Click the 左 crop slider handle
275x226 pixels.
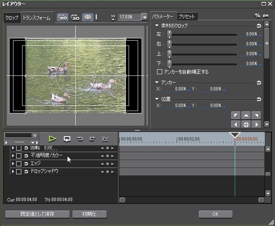point(169,34)
